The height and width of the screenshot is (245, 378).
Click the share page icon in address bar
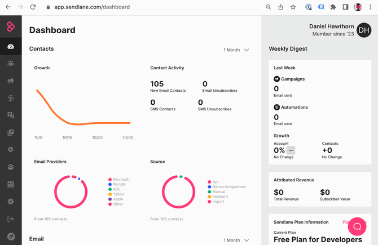280,7
